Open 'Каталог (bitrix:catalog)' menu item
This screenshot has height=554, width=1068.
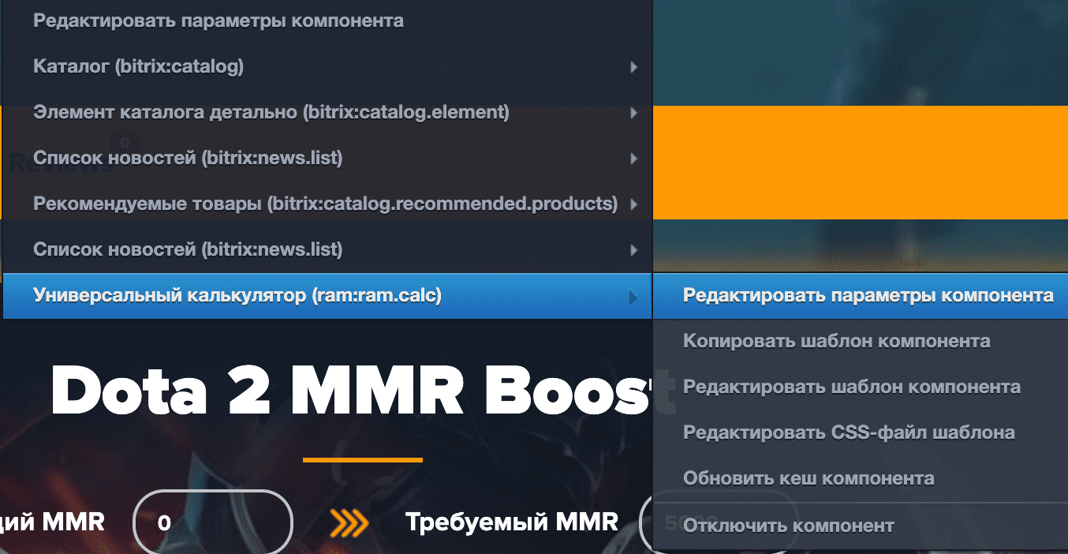tap(327, 67)
